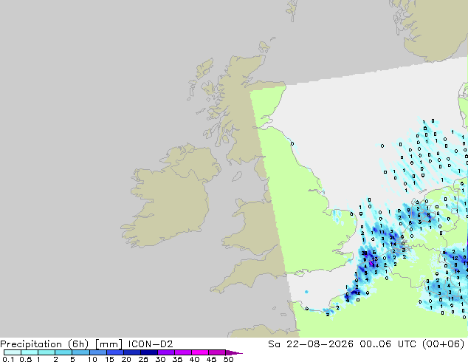The image size is (468, 362).
Task: Click the '25' legend value label
Action: pyautogui.click(x=143, y=359)
